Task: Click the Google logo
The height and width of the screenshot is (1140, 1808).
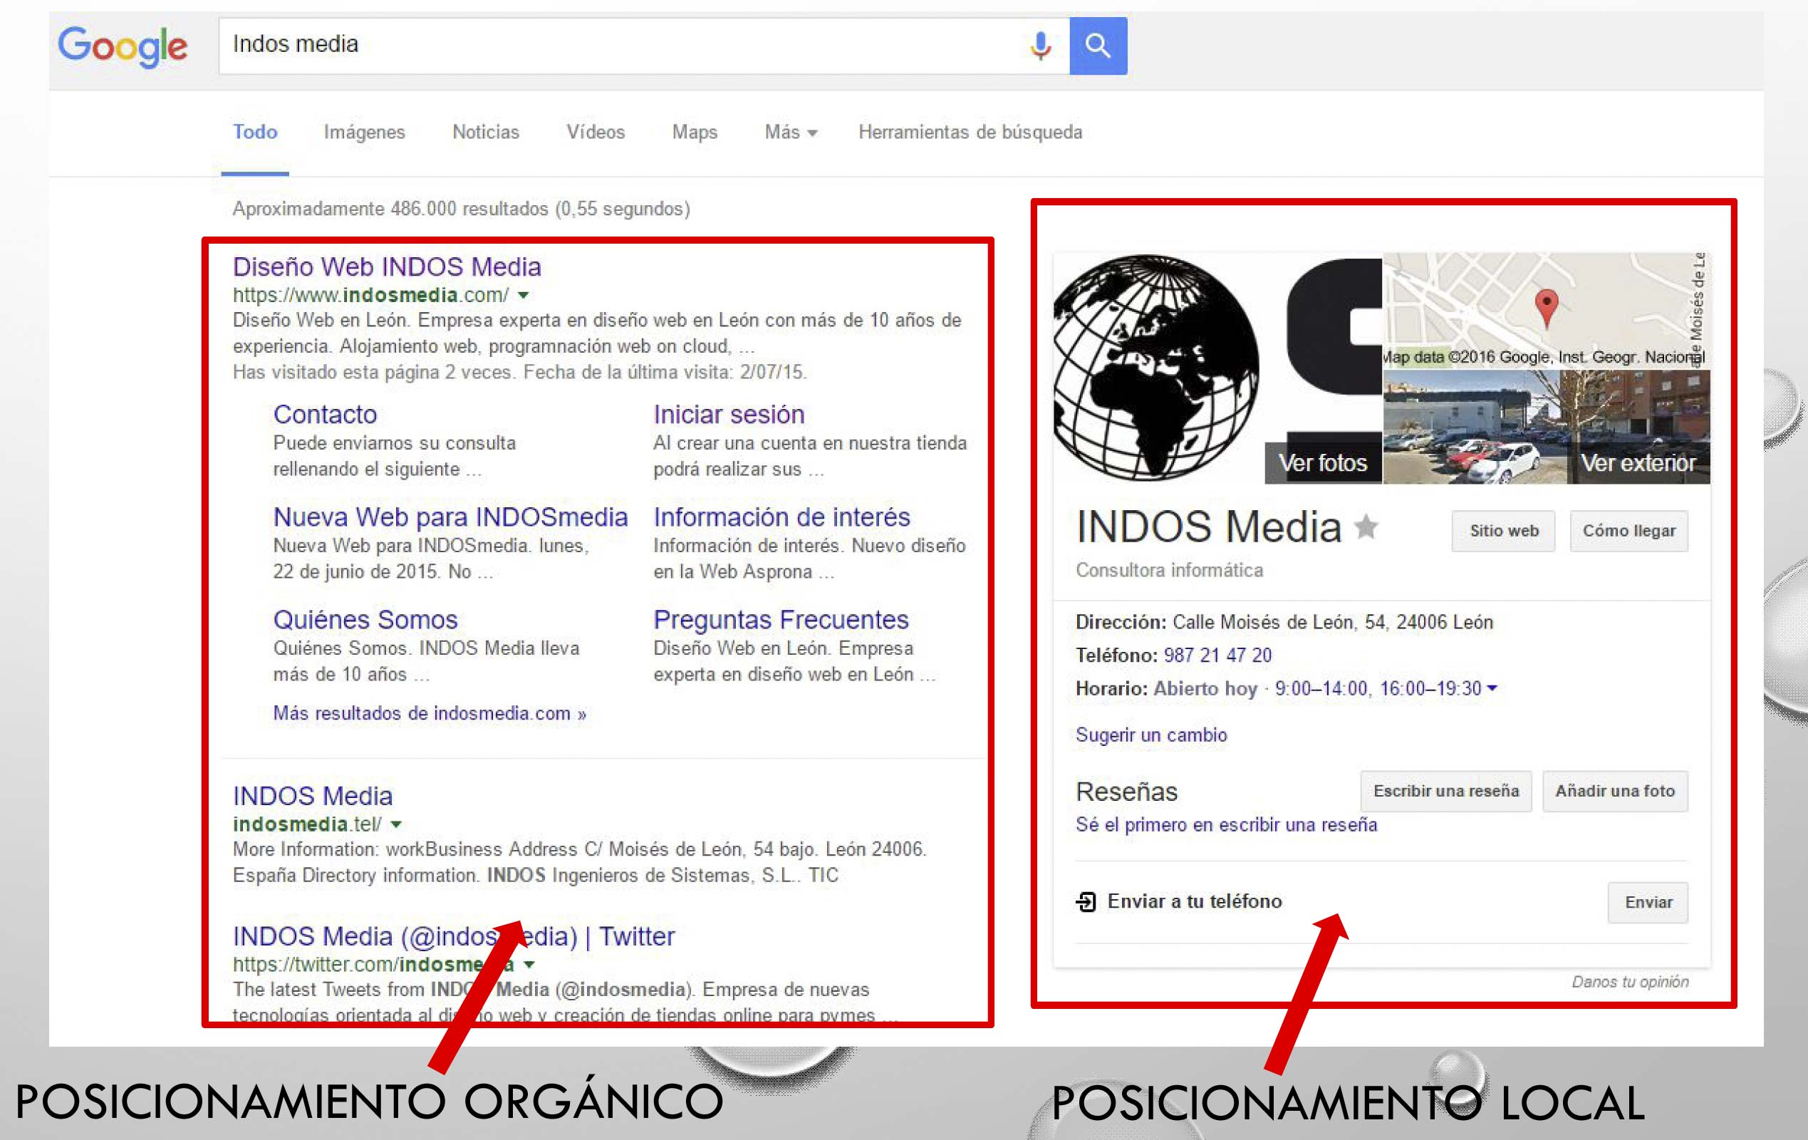Action: tap(123, 46)
